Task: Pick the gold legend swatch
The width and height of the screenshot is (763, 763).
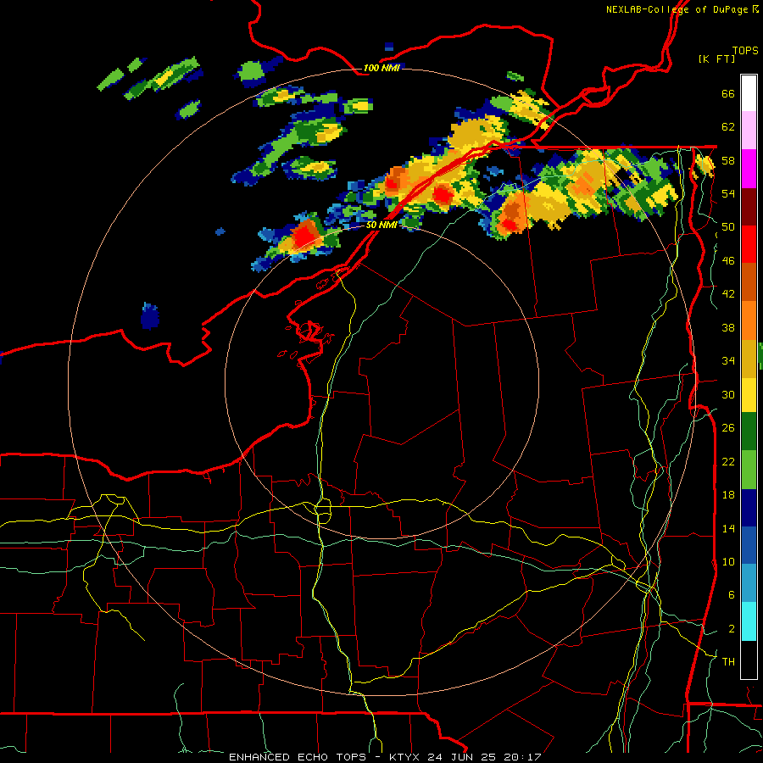Action: coord(749,358)
